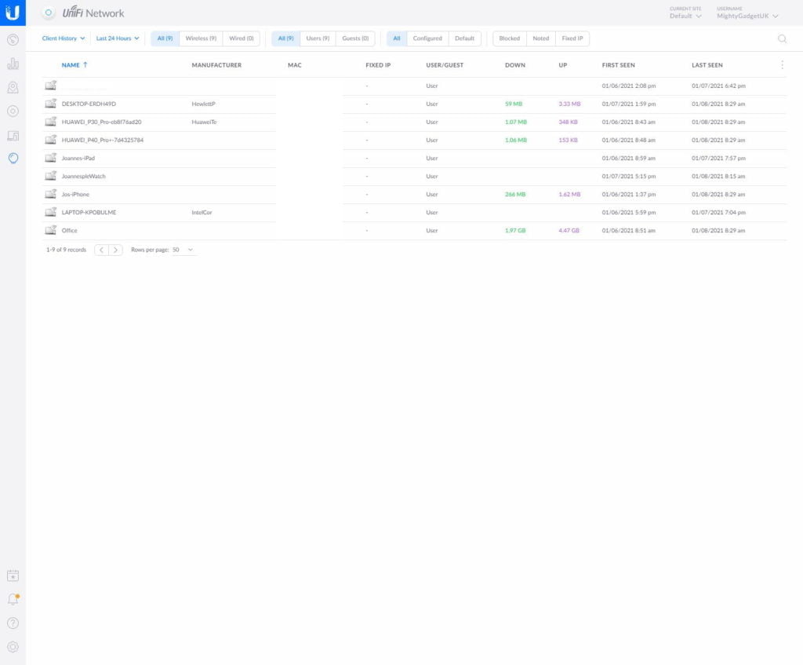Open the Rows per page dropdown
The height and width of the screenshot is (665, 803).
click(x=183, y=250)
